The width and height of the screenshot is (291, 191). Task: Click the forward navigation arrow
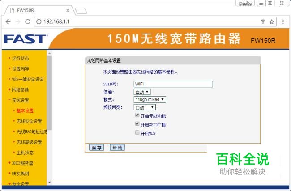(x=18, y=22)
